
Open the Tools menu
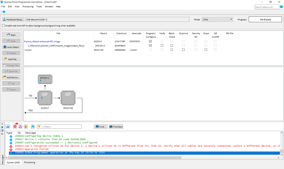coord(39,7)
